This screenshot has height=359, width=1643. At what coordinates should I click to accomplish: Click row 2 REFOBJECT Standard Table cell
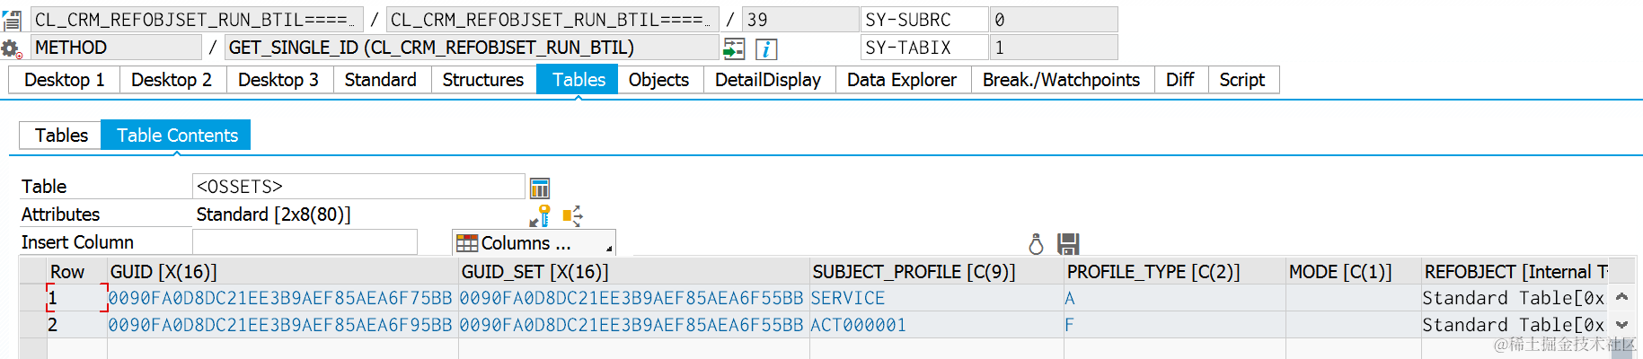(1515, 325)
